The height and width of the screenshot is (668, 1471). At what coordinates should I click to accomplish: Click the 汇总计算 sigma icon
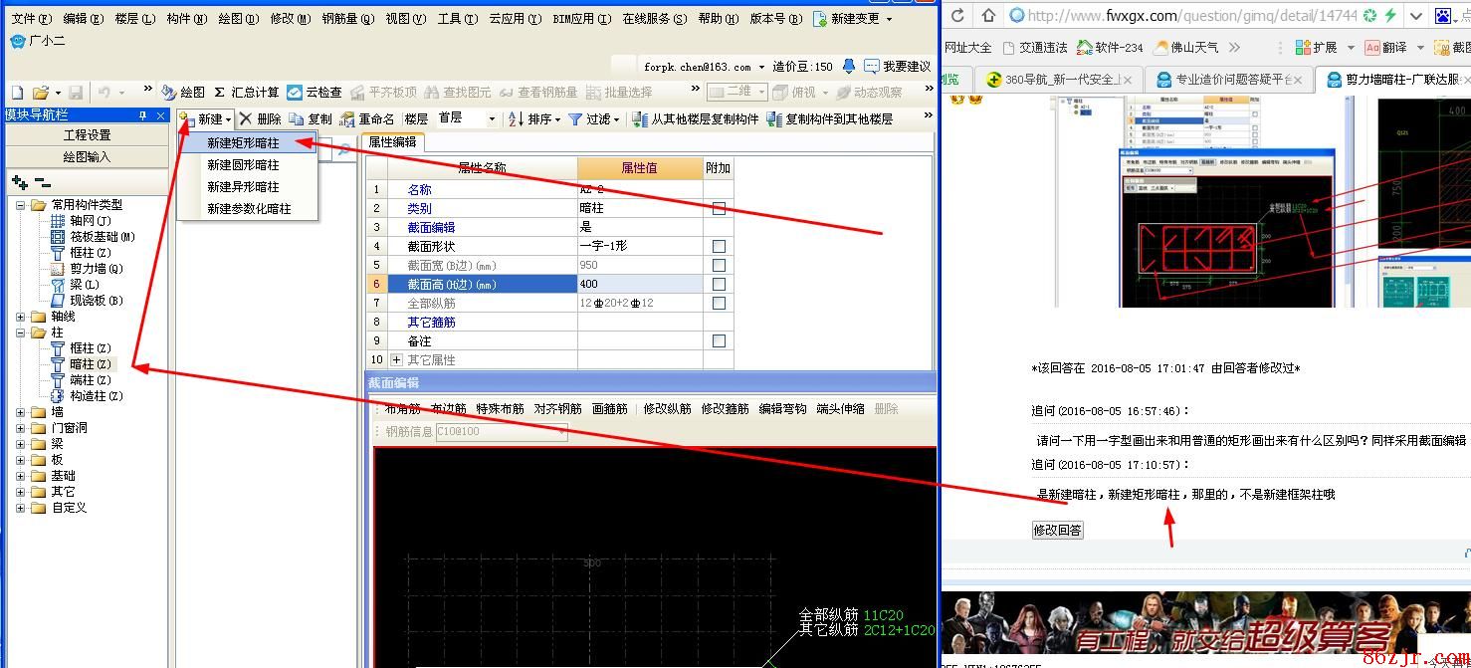click(219, 93)
